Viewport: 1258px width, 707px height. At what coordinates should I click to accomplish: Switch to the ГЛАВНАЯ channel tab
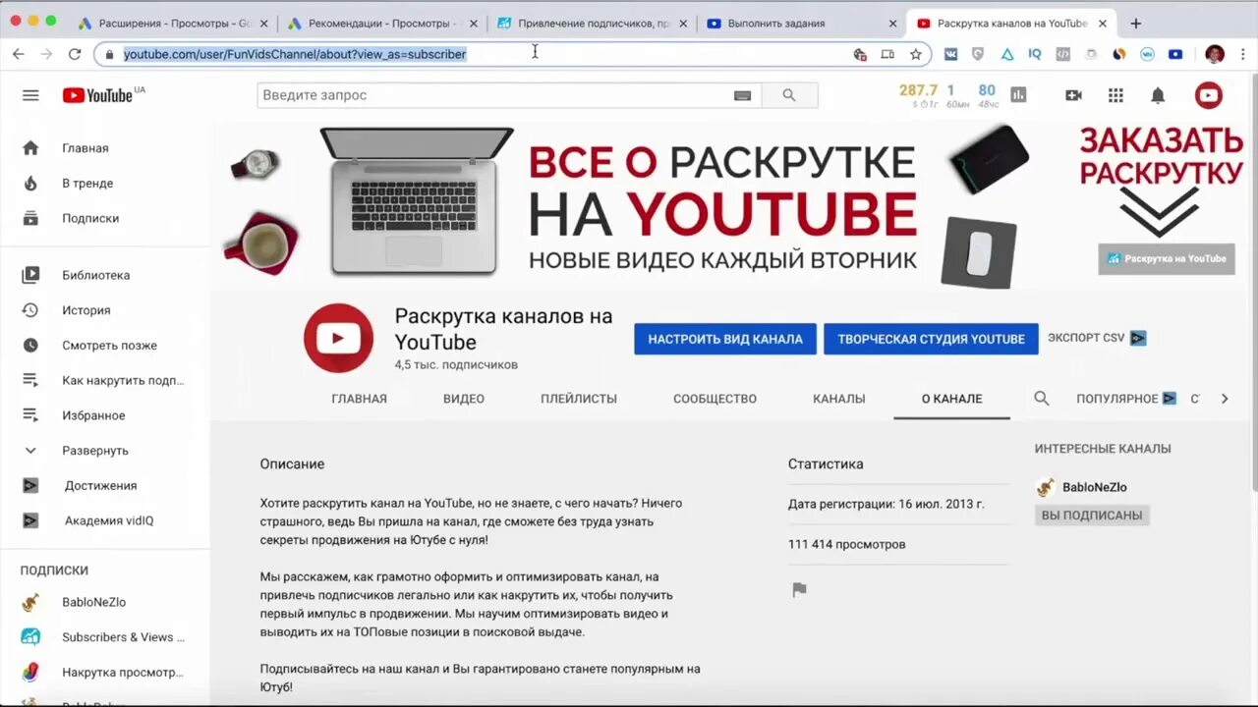(x=359, y=399)
